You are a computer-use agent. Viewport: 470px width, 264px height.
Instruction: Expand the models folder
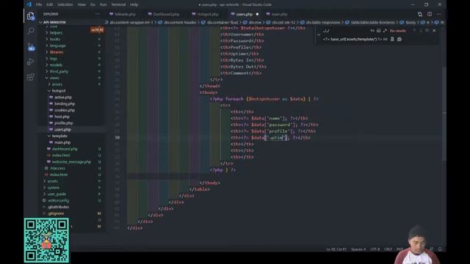(x=56, y=65)
